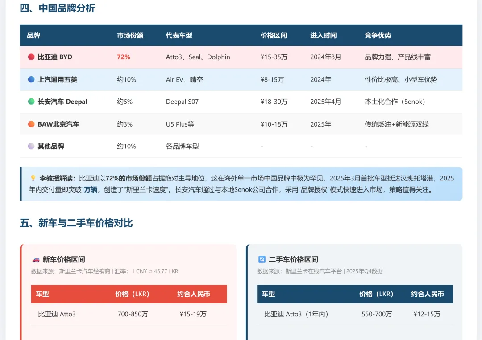Click the purple dot beside 其他品牌
Viewport: 482px width, 340px height.
click(31, 146)
